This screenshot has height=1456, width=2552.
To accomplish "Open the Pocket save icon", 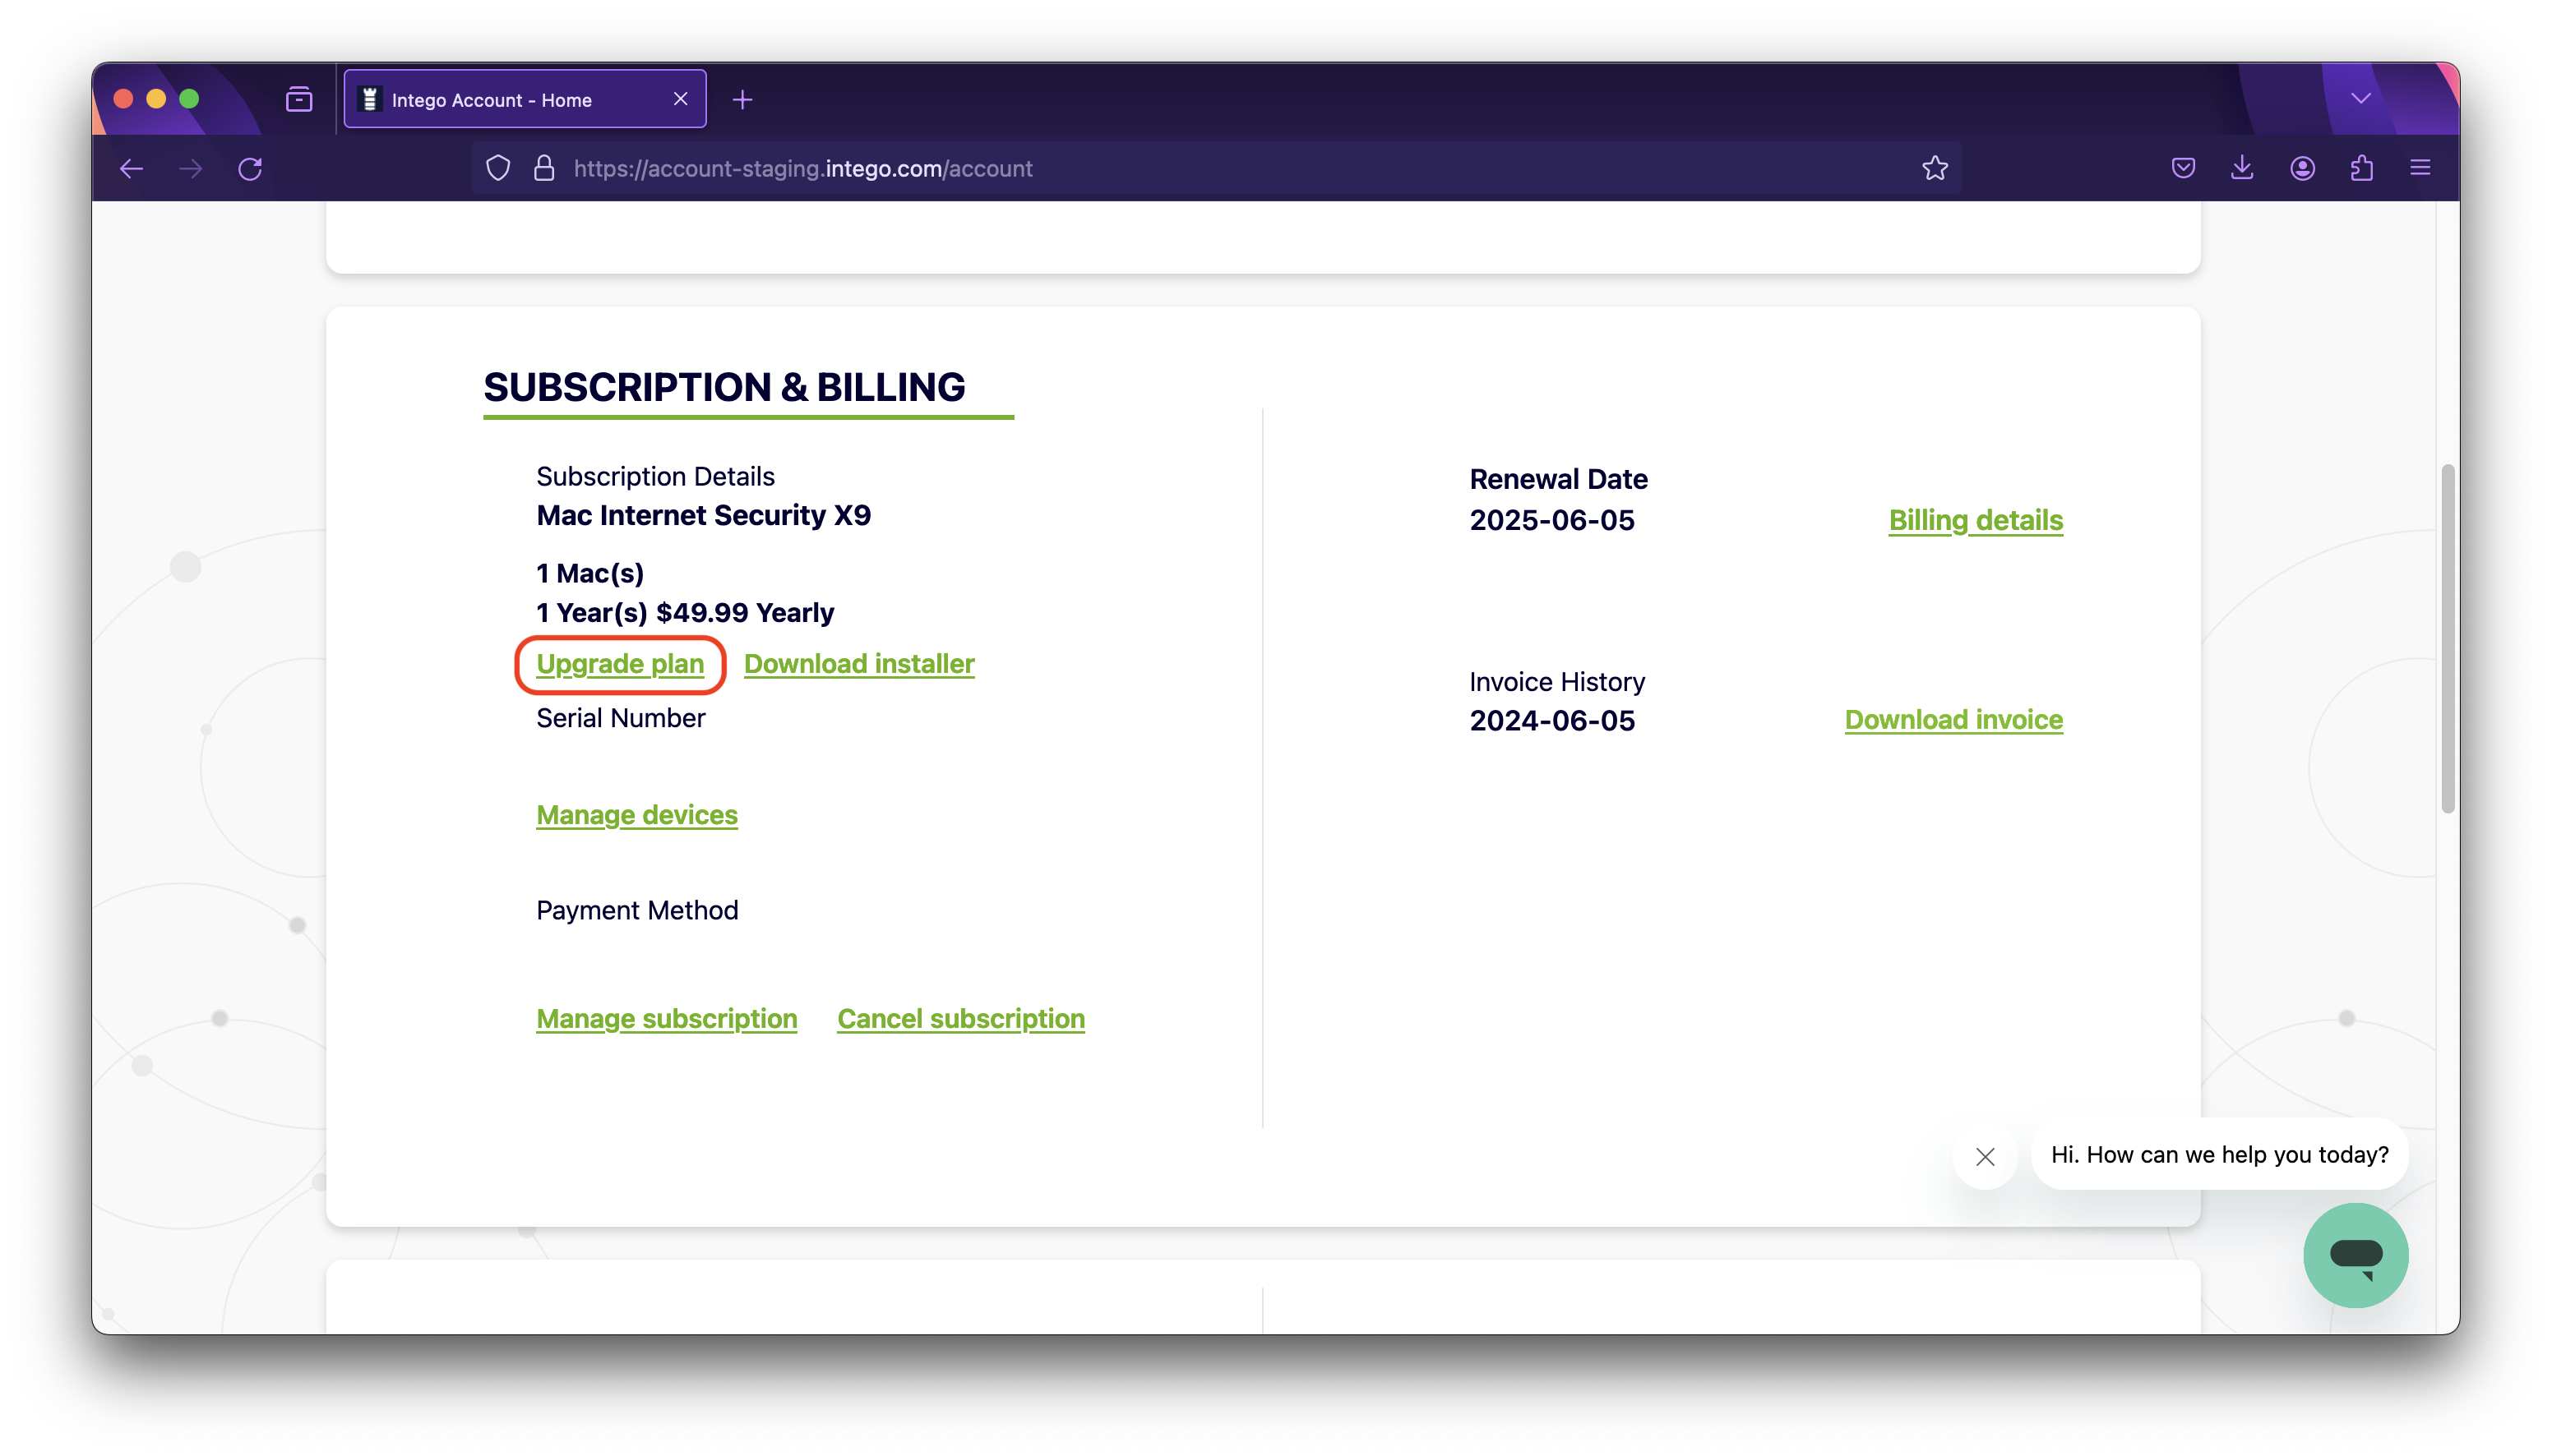I will (x=2182, y=168).
